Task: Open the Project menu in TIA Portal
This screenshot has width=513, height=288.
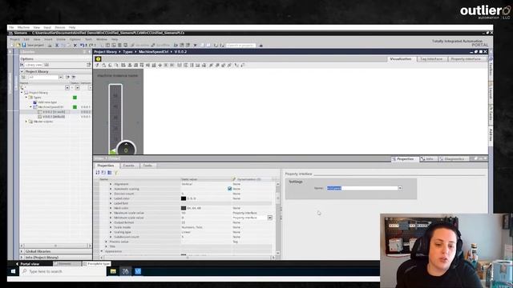Action: click(x=14, y=39)
